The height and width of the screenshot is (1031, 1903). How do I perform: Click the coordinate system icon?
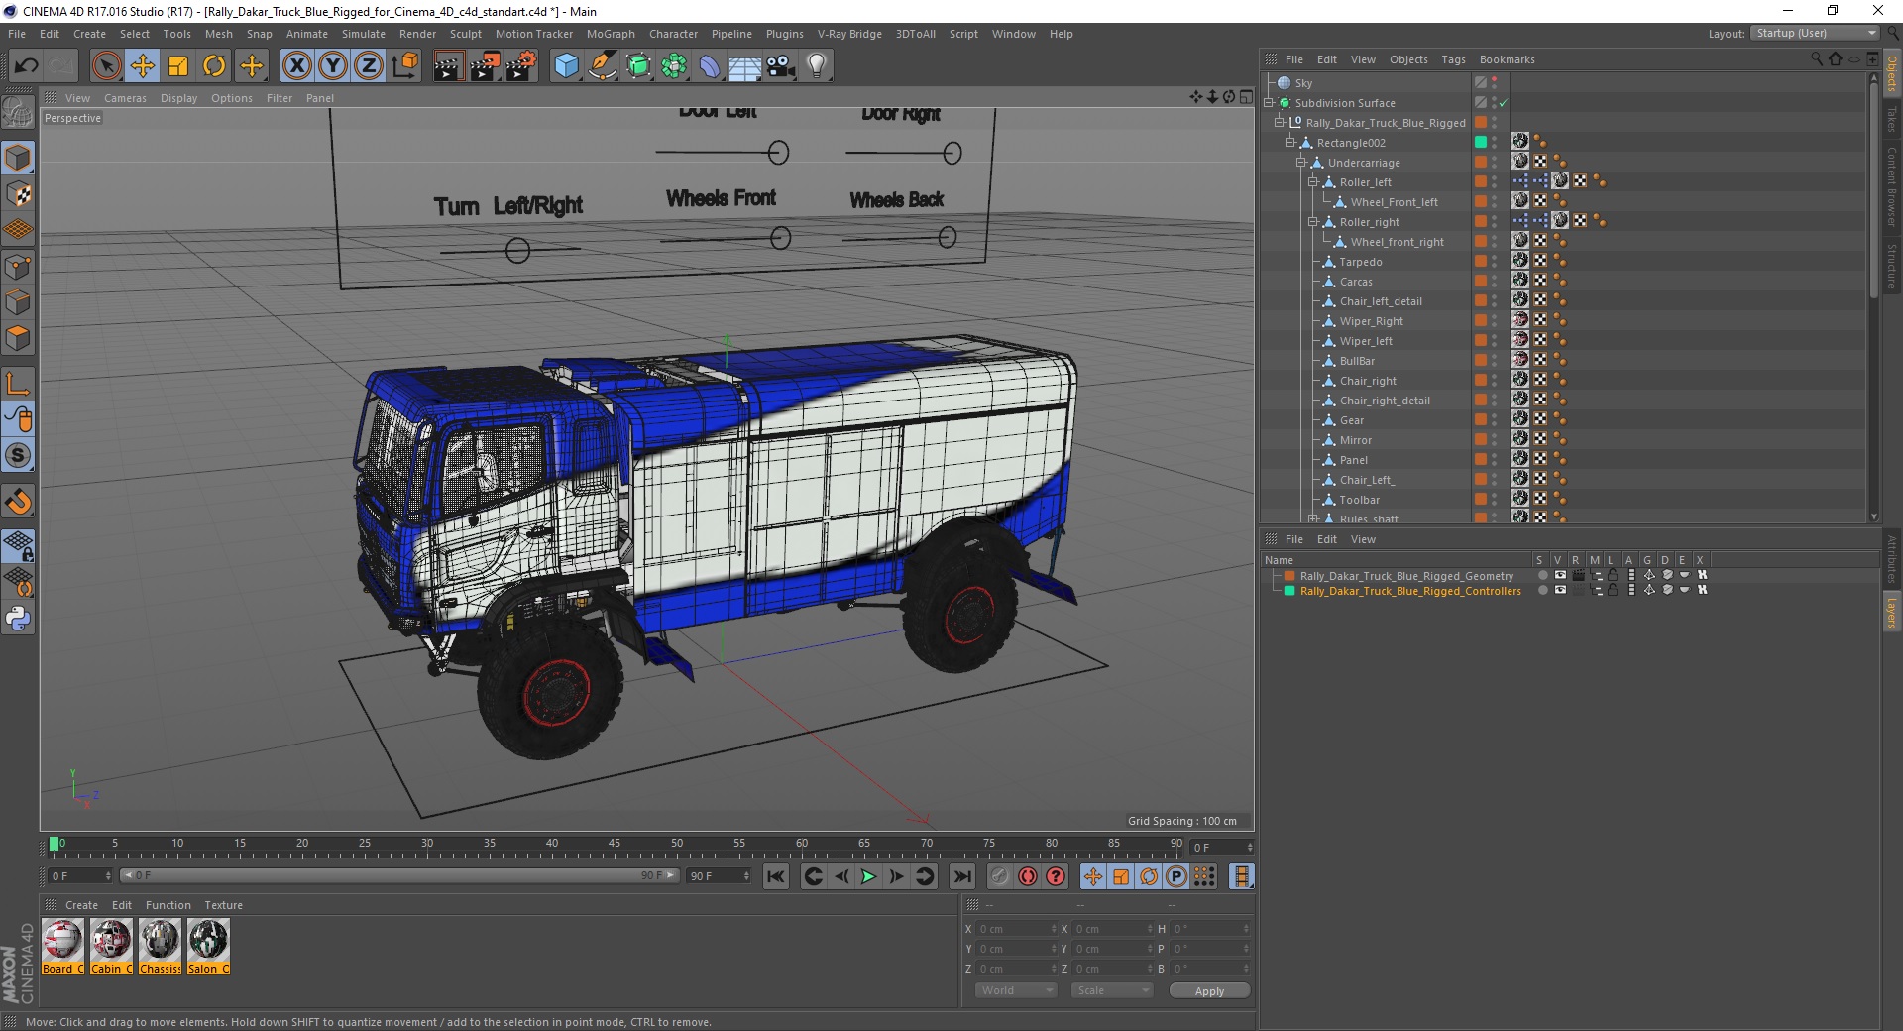pyautogui.click(x=404, y=66)
